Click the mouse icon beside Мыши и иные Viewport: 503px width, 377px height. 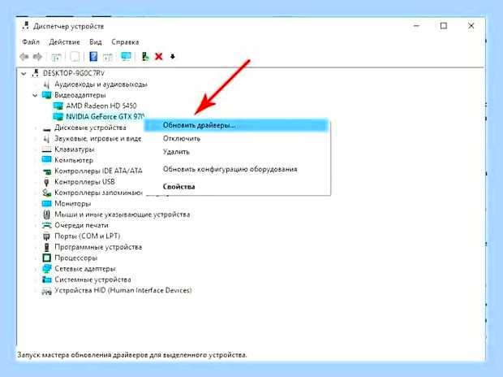[46, 214]
